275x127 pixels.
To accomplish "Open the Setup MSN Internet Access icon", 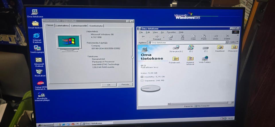I will pyautogui.click(x=41, y=86).
